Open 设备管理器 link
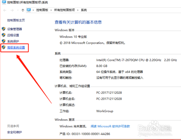181x140 pixels. (x=14, y=29)
